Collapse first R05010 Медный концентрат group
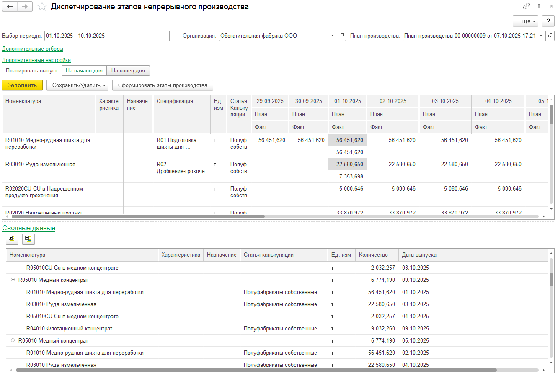Viewport: 558px width, 376px height. tap(13, 280)
